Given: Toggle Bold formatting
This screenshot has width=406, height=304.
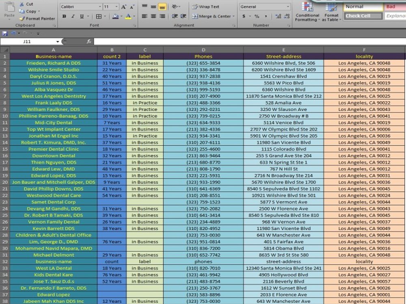Looking at the screenshot, I should coord(64,16).
